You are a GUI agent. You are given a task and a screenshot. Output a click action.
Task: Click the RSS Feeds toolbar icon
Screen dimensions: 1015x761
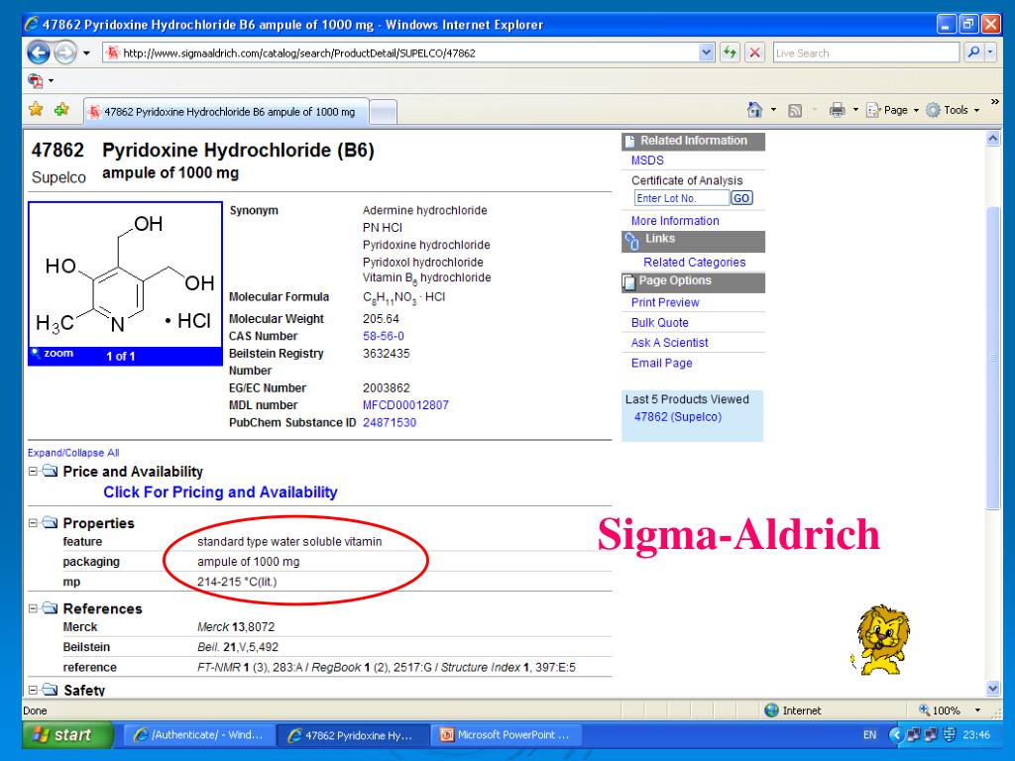(x=795, y=111)
